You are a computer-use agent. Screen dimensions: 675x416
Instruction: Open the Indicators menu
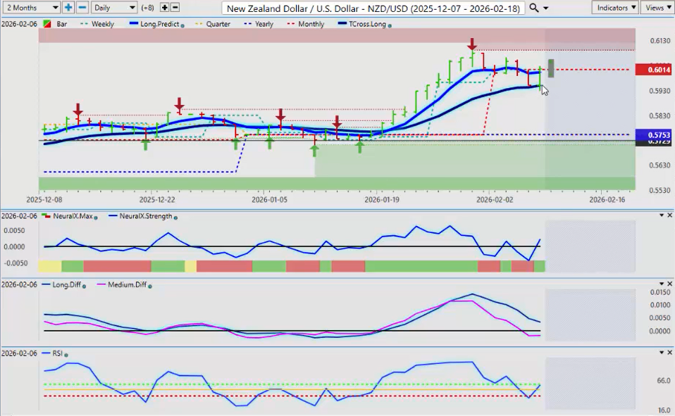click(x=614, y=8)
